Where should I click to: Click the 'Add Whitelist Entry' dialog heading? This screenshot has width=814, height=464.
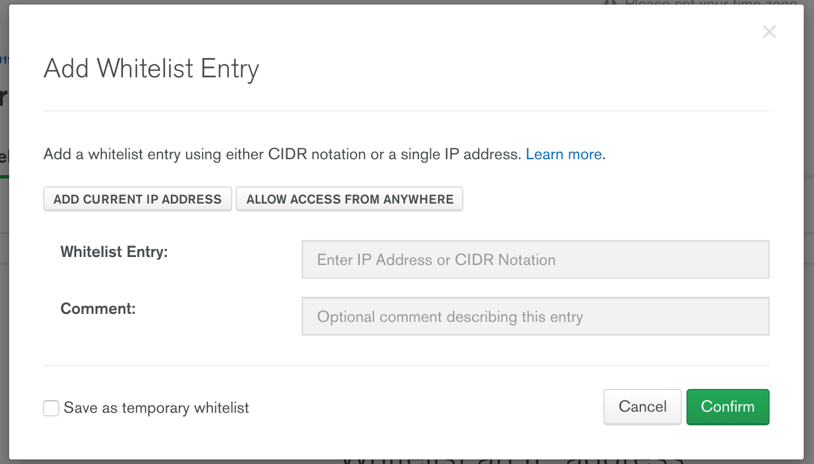[x=151, y=69]
